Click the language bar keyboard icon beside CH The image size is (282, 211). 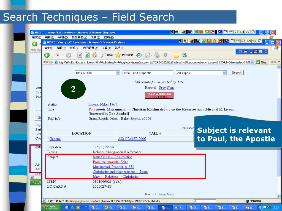point(246,52)
